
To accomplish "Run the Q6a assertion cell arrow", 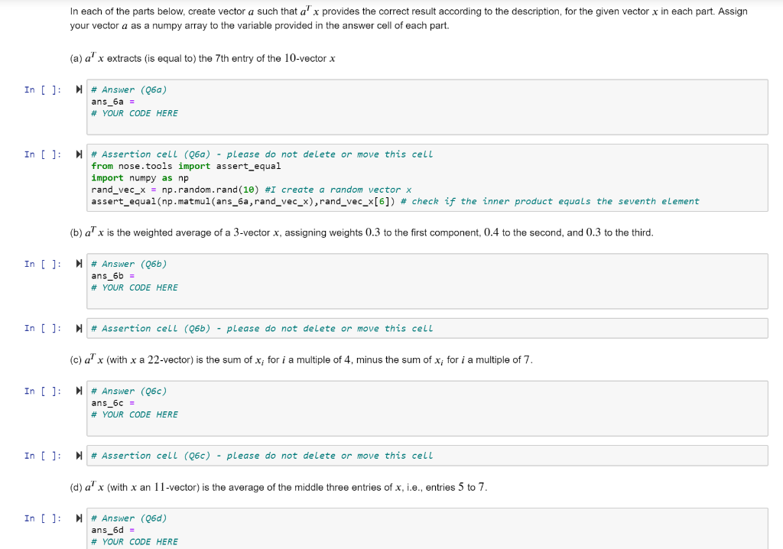I will [79, 154].
